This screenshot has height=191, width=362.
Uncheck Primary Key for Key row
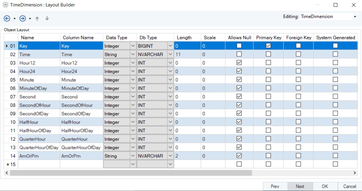268,46
